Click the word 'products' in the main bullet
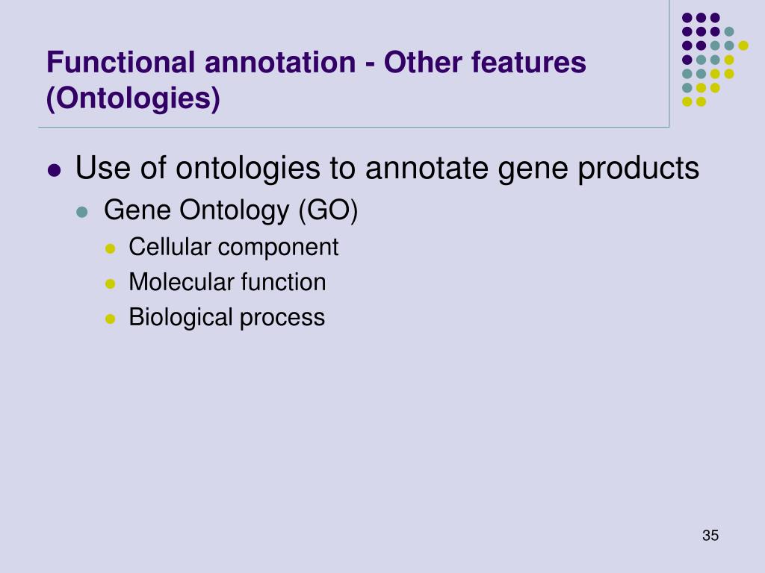This screenshot has height=573, width=765. 638,169
